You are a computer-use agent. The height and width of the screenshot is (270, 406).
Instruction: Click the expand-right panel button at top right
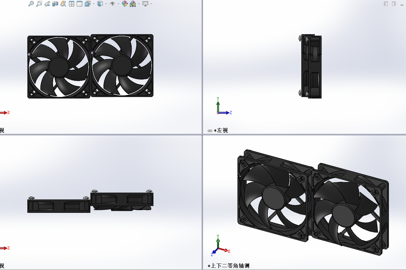[394, 4]
